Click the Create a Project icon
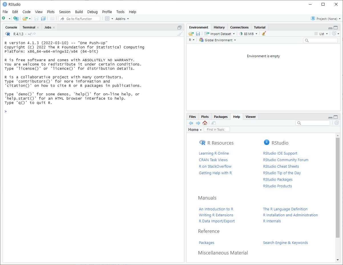The width and height of the screenshot is (343, 265). (x=16, y=19)
